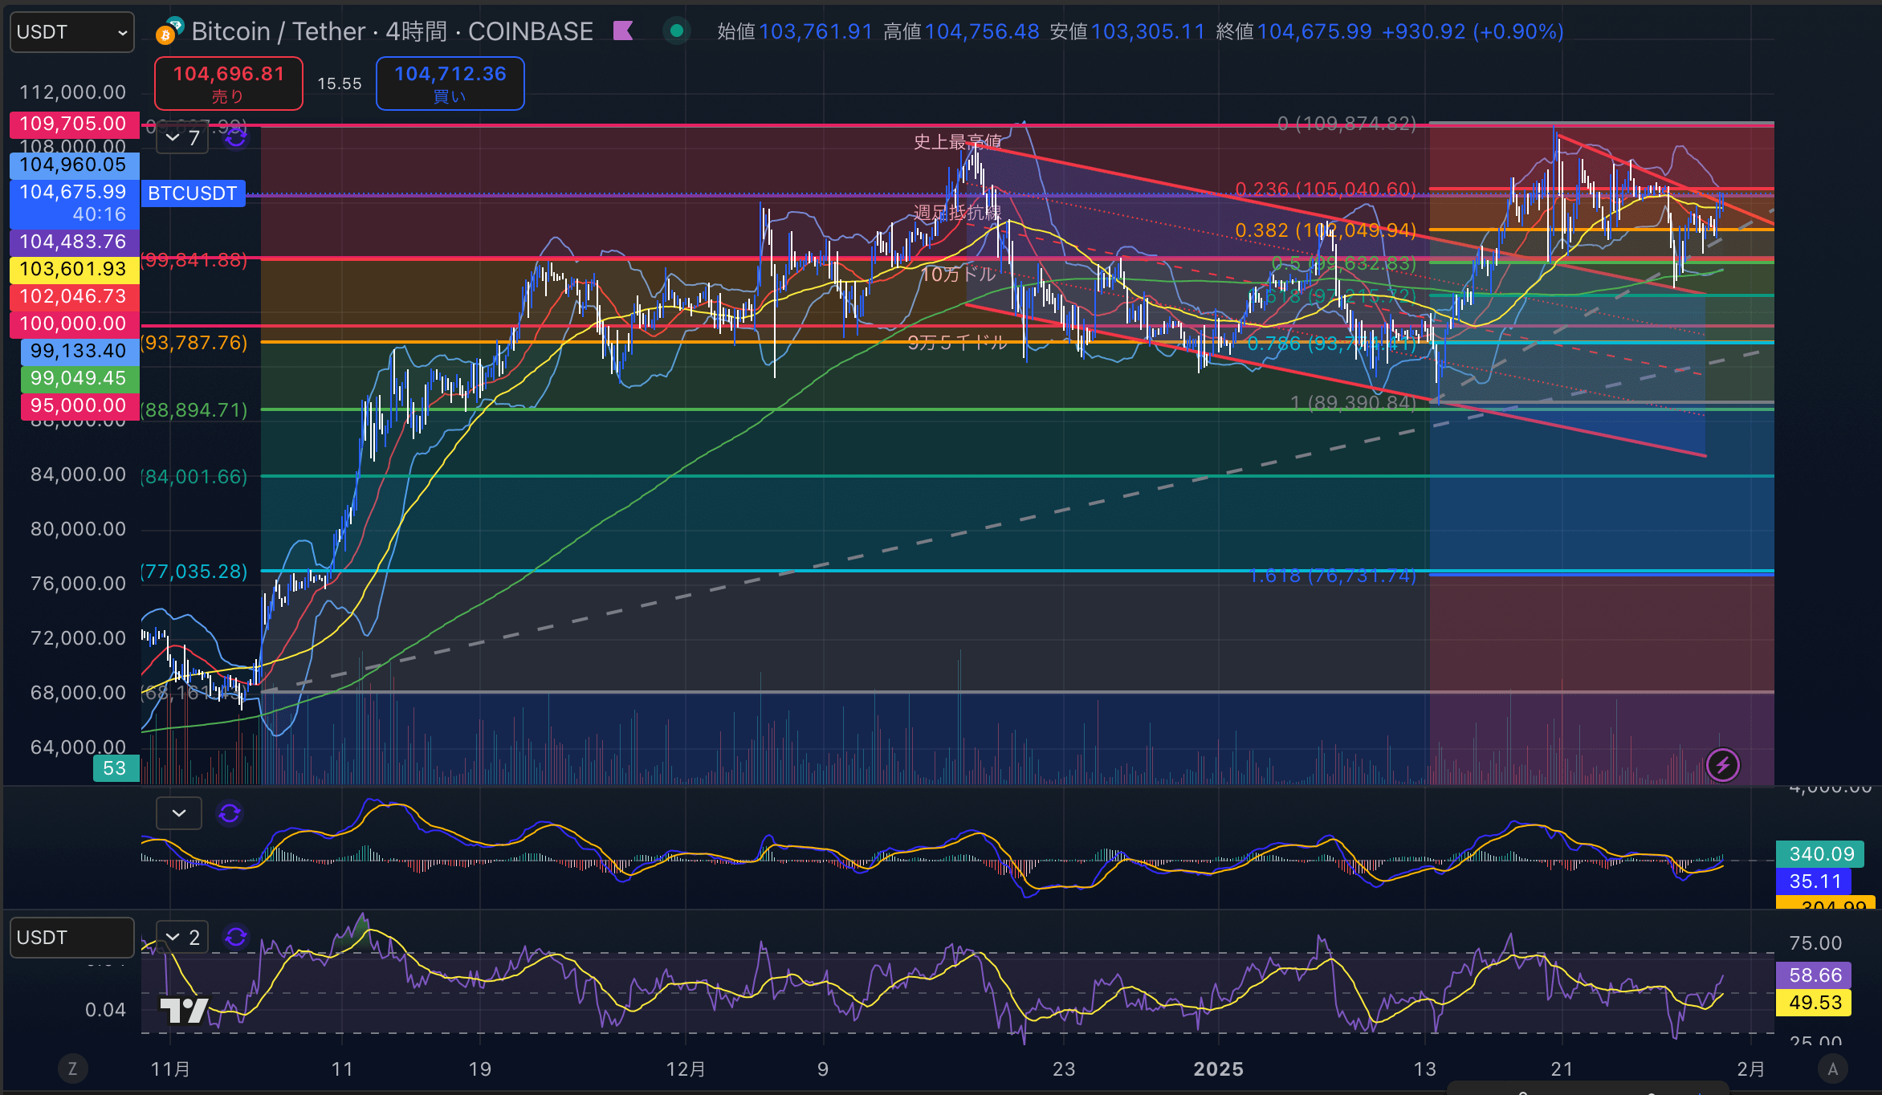Screen dimensions: 1882x1095
Task: Click the purple flag icon beside COINBASE
Action: pos(623,31)
